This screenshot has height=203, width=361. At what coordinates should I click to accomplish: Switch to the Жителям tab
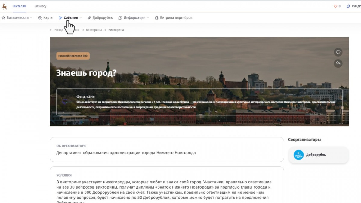pos(20,6)
